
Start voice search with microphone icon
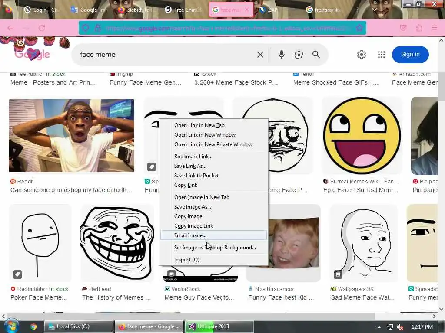coord(281,54)
